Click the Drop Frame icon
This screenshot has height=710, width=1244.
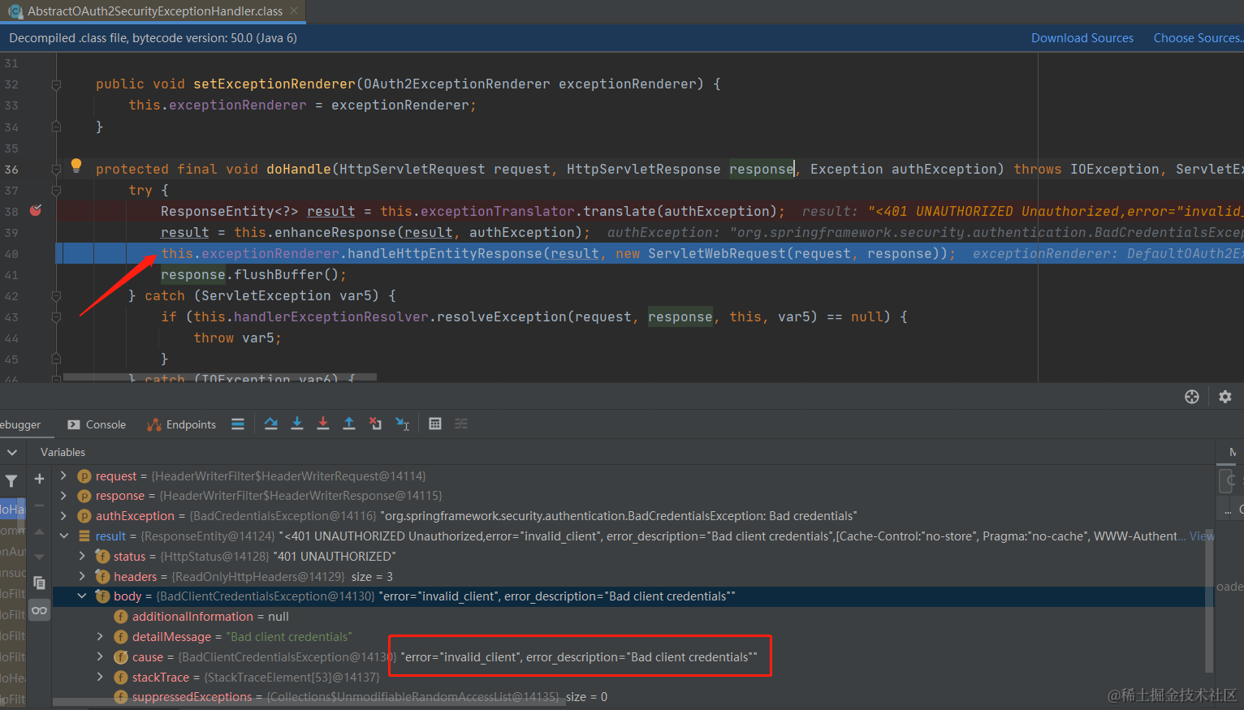tap(375, 424)
